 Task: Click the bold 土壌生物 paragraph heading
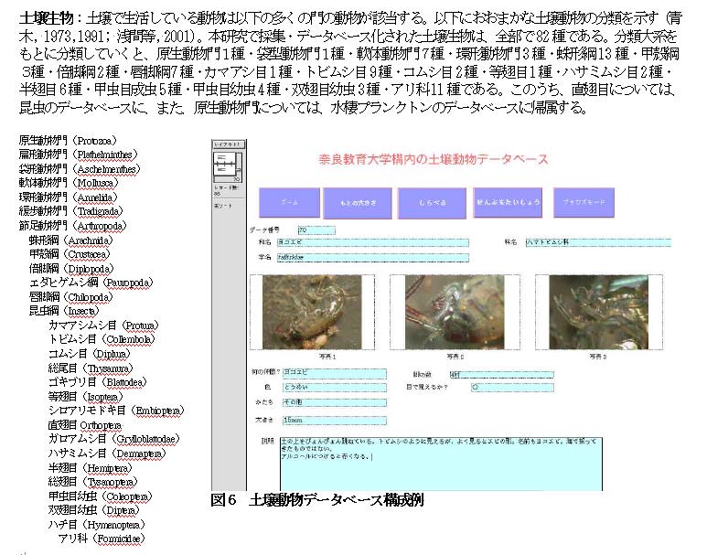(x=46, y=18)
